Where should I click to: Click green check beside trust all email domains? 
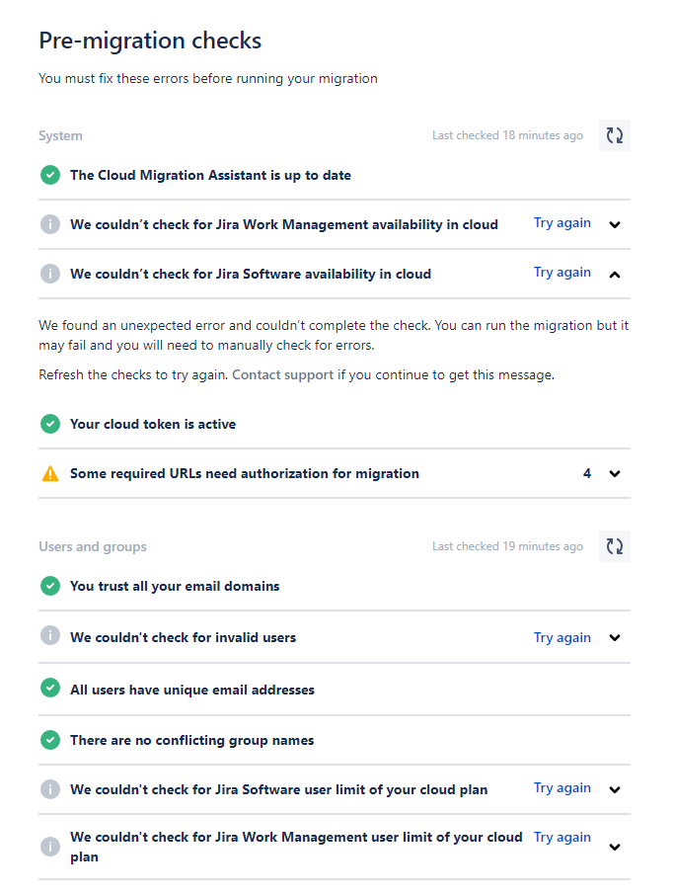coord(50,586)
